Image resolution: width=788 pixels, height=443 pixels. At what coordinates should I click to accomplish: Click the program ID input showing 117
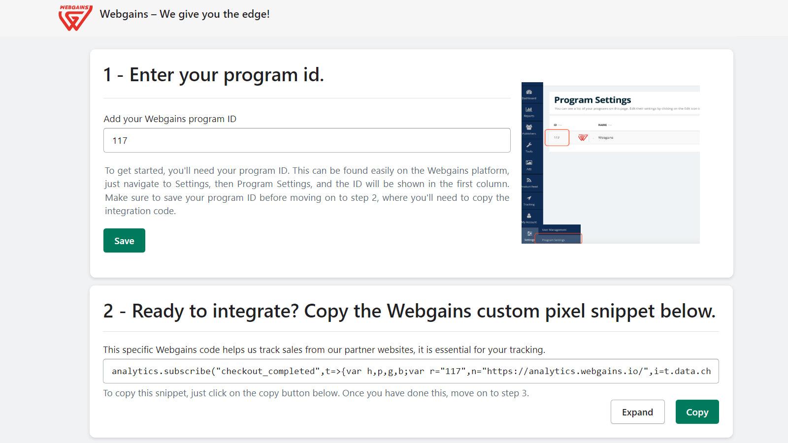(x=307, y=140)
